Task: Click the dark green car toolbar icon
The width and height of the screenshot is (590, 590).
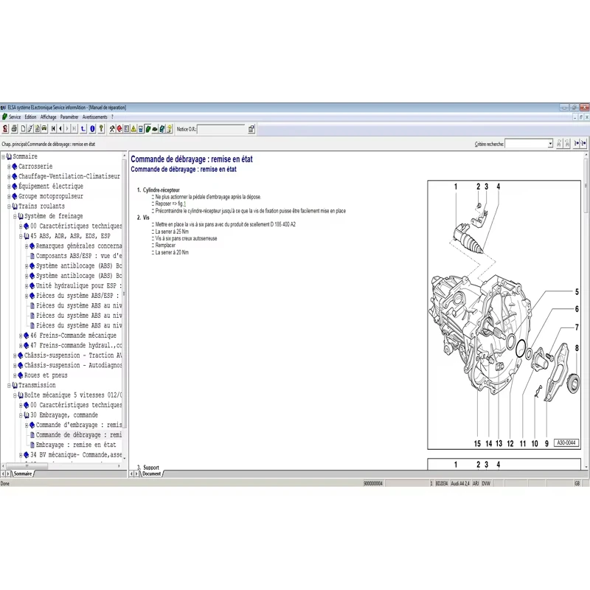Action: tap(155, 129)
